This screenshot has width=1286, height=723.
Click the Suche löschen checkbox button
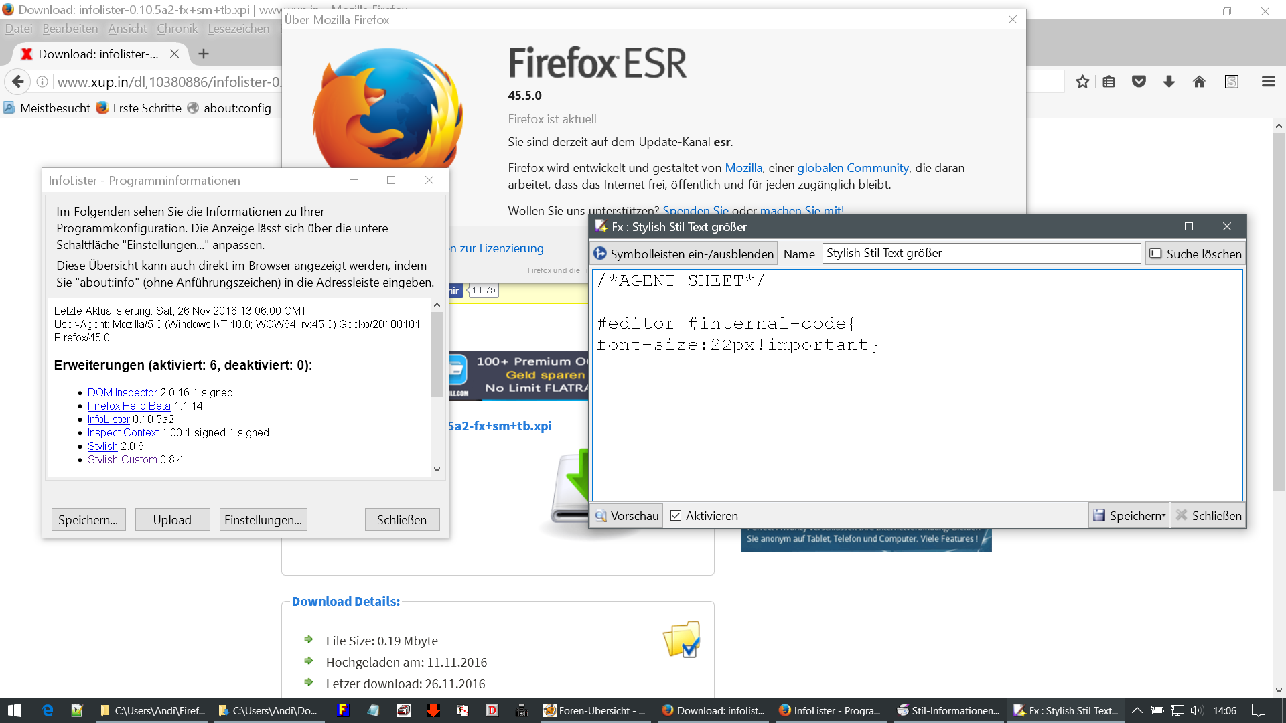tap(1196, 254)
